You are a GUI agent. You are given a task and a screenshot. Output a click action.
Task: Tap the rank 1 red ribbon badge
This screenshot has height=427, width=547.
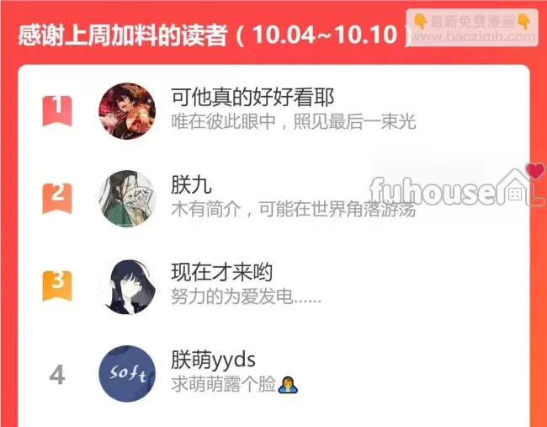[57, 110]
